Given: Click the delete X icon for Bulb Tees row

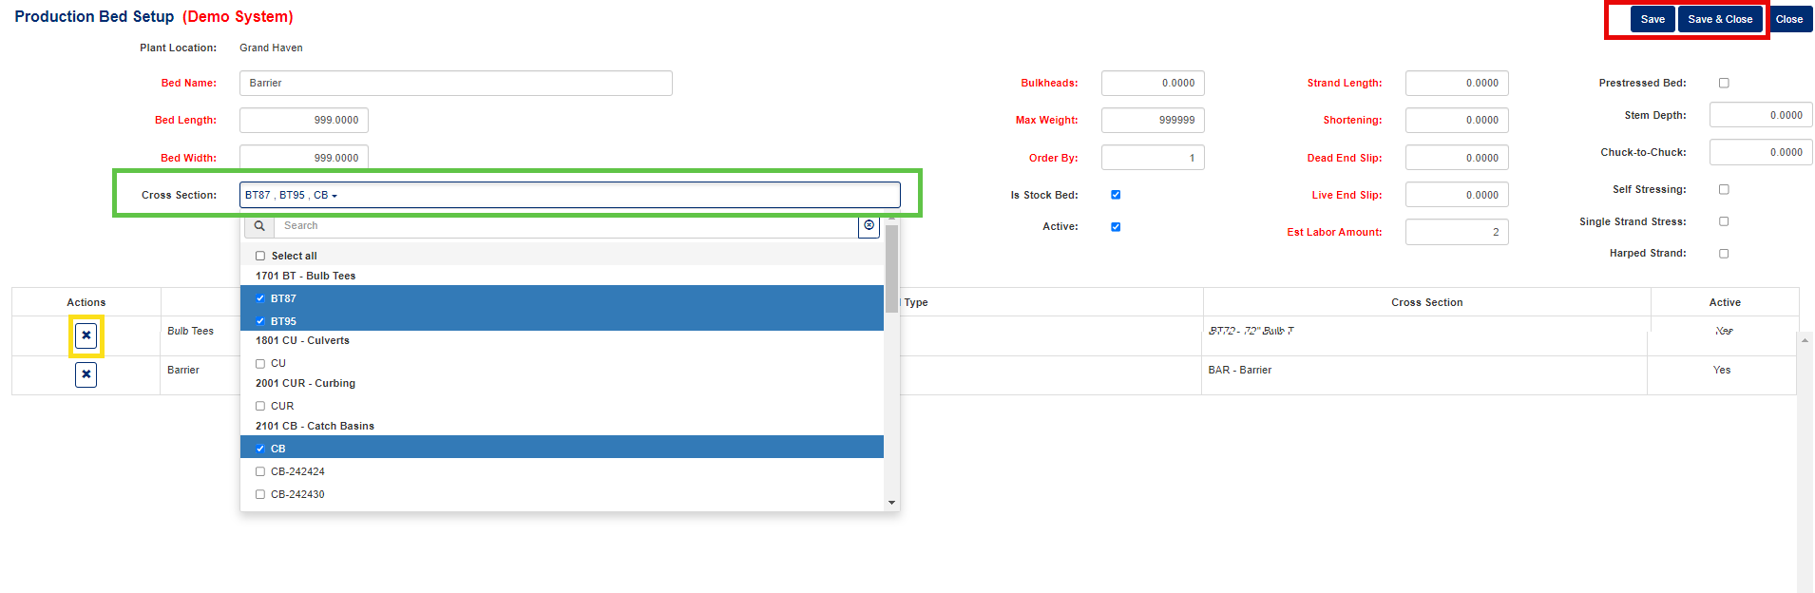Looking at the screenshot, I should [86, 335].
